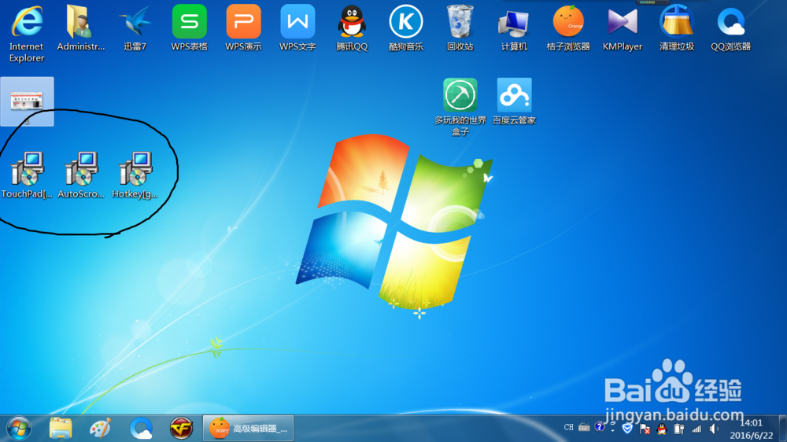Select the WPS演示 desktop icon
This screenshot has width=787, height=442.
(243, 28)
